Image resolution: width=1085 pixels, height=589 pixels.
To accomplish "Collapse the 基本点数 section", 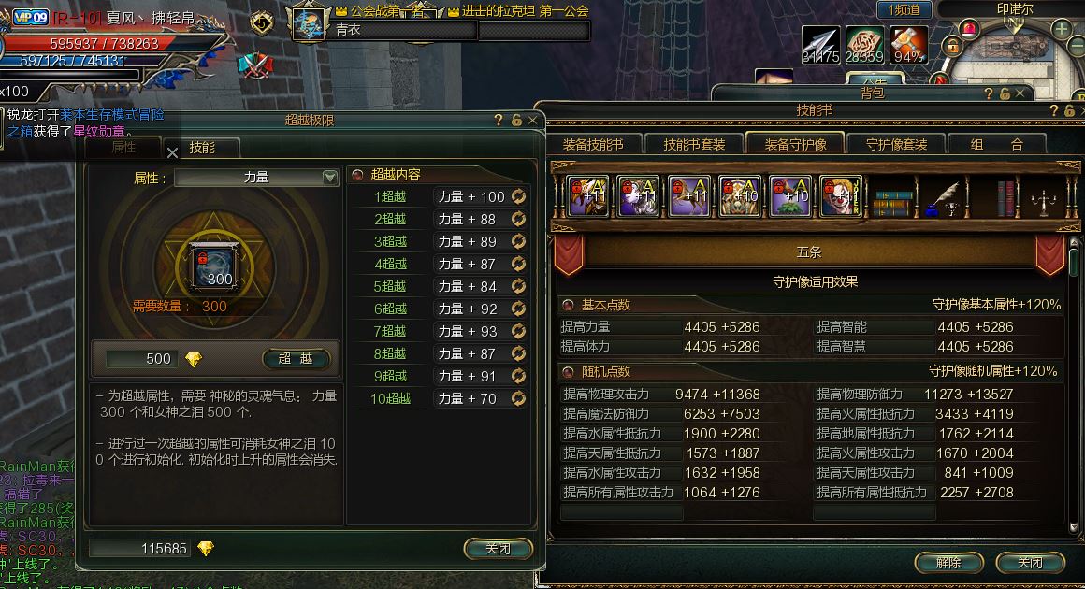I will point(568,305).
